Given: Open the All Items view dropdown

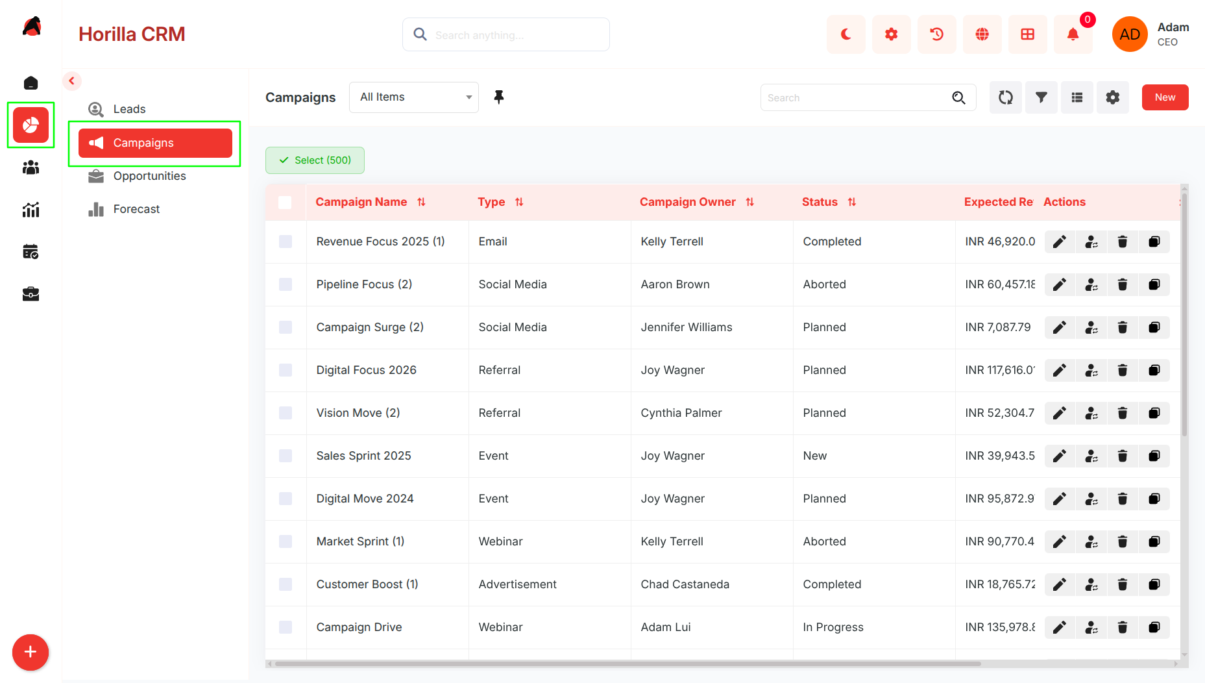Looking at the screenshot, I should [414, 97].
